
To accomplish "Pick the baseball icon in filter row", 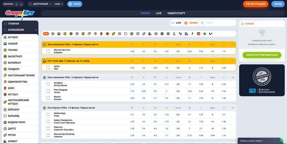I will 120,34.
